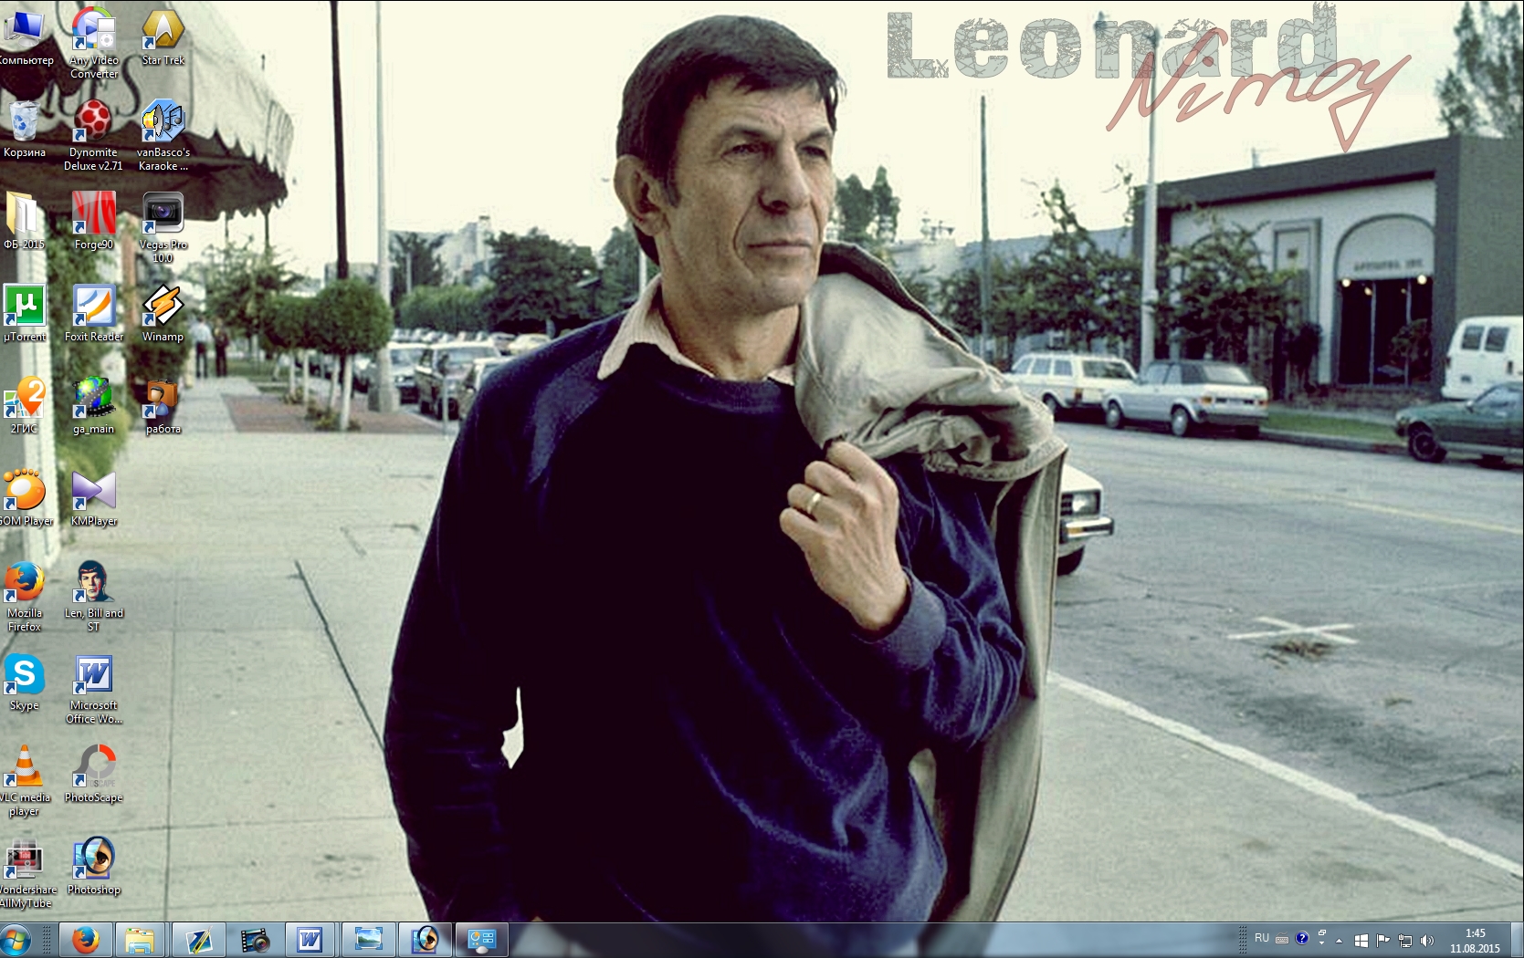This screenshot has width=1524, height=958.
Task: Select the Foxit Reader shortcut
Action: point(94,314)
